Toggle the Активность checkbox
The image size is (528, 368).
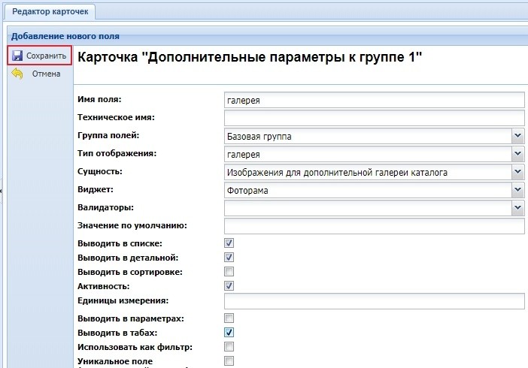[229, 286]
